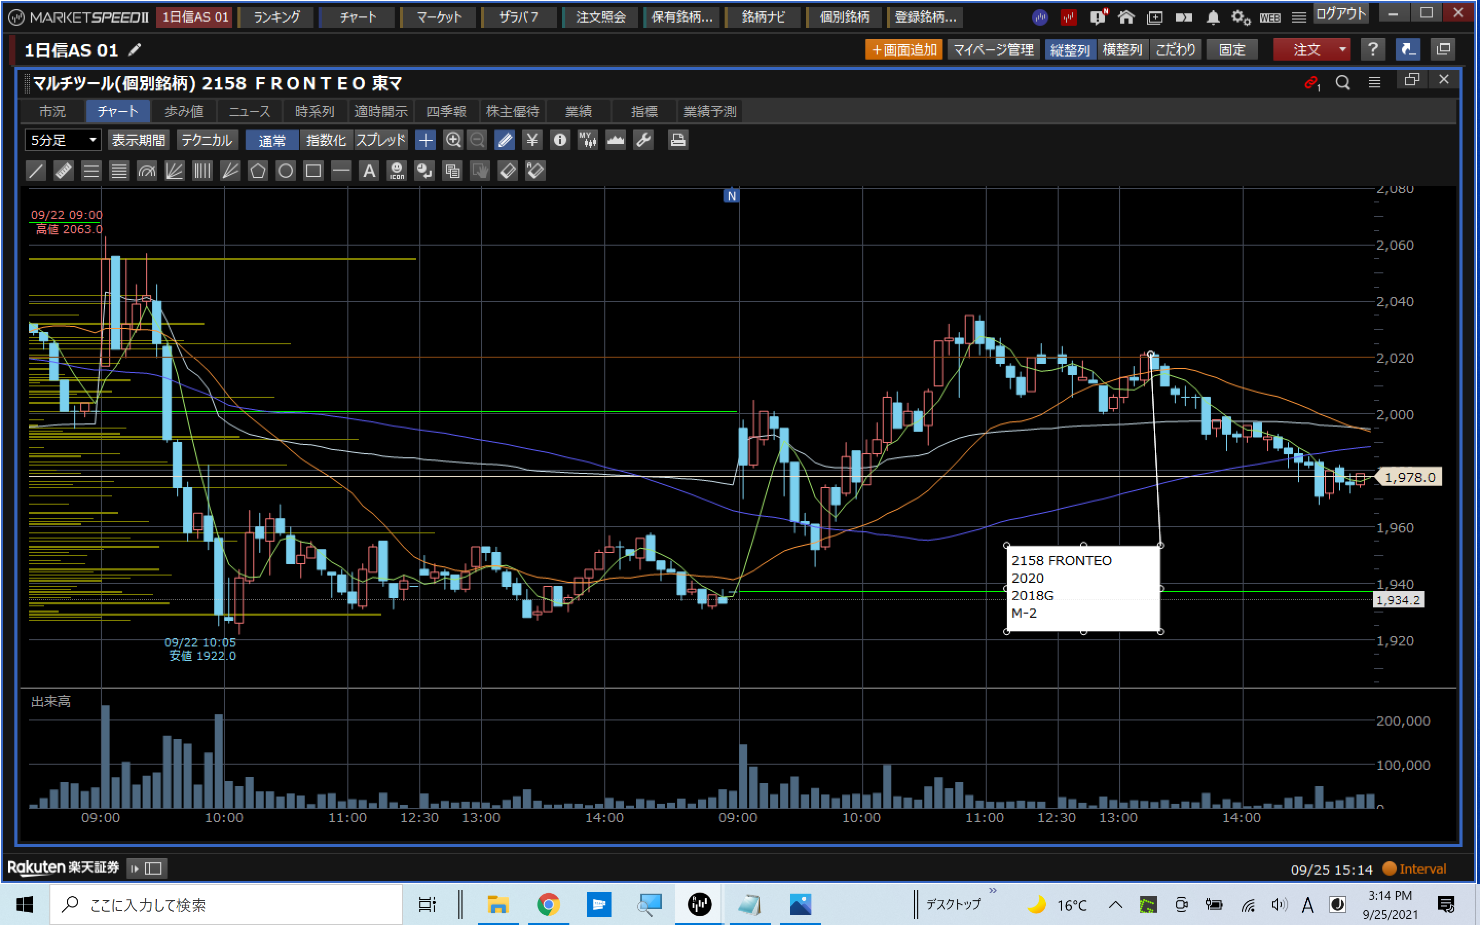
Task: Select the text annotation tool
Action: point(369,171)
